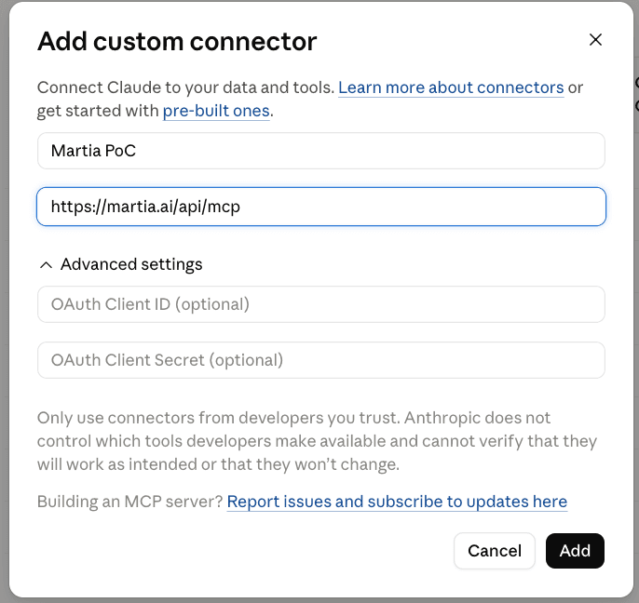Open Report issues and subscribe link

pos(397,502)
